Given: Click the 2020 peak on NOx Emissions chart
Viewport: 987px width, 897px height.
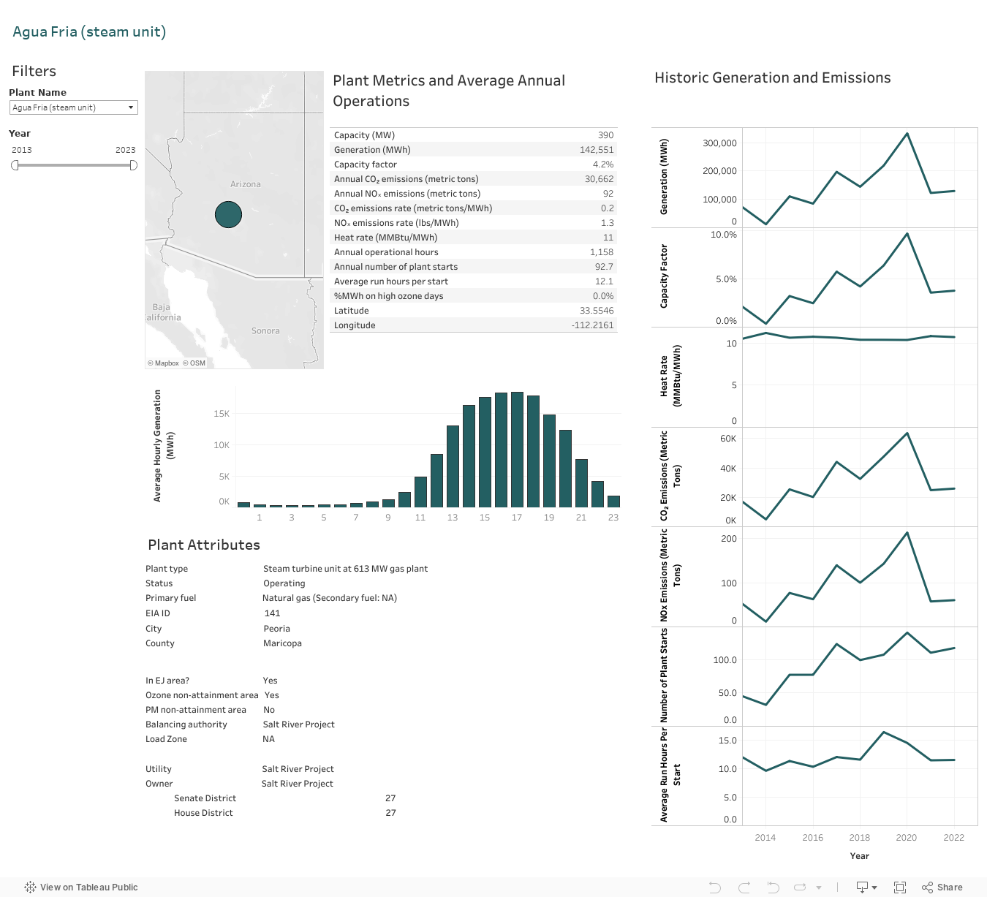Looking at the screenshot, I should coord(907,532).
